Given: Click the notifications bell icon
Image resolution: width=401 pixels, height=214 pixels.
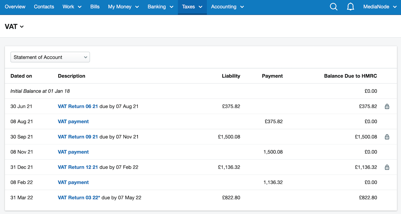Looking at the screenshot, I should click(x=350, y=7).
